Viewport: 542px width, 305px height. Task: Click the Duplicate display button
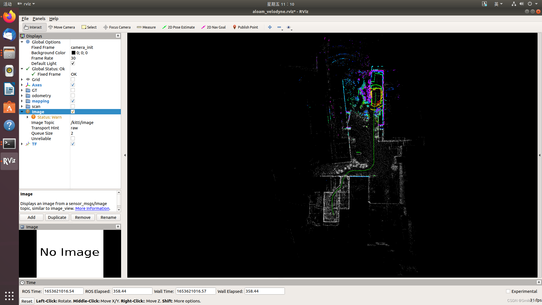click(57, 217)
